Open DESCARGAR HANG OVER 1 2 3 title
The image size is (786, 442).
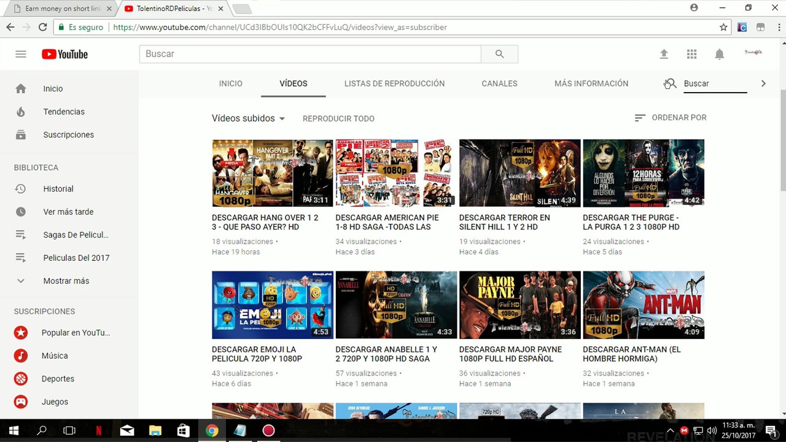point(265,222)
